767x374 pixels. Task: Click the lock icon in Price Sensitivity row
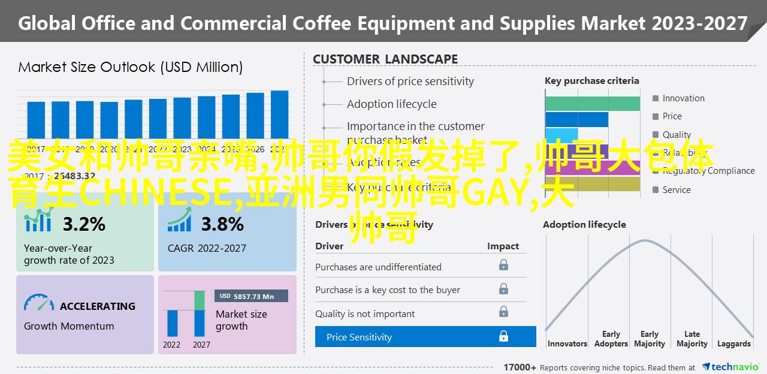pos(503,337)
